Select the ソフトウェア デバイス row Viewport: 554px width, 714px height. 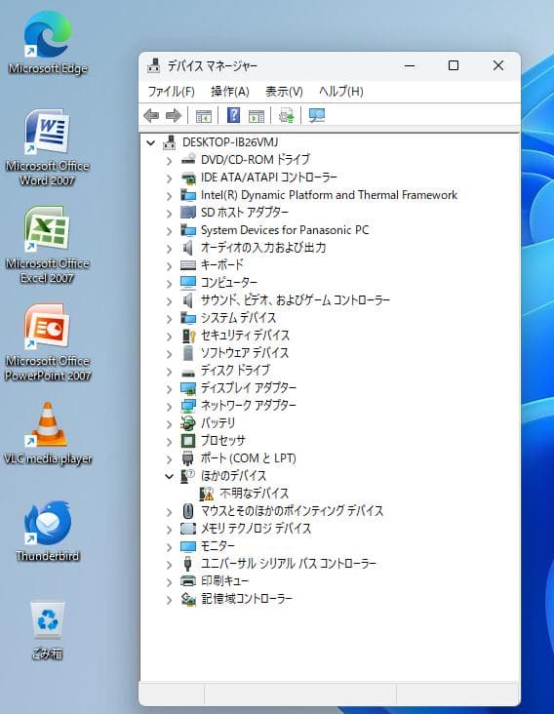point(245,353)
